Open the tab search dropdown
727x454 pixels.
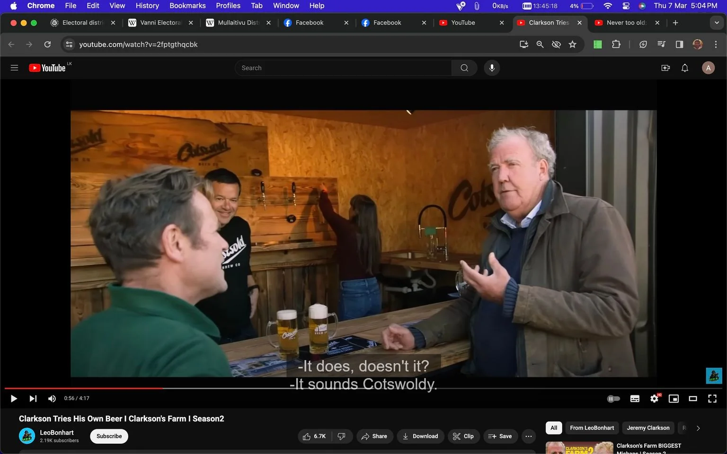pyautogui.click(x=717, y=23)
